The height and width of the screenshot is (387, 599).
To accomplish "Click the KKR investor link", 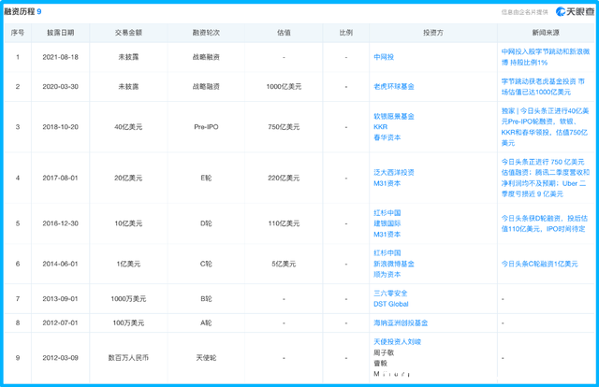I will click(381, 127).
